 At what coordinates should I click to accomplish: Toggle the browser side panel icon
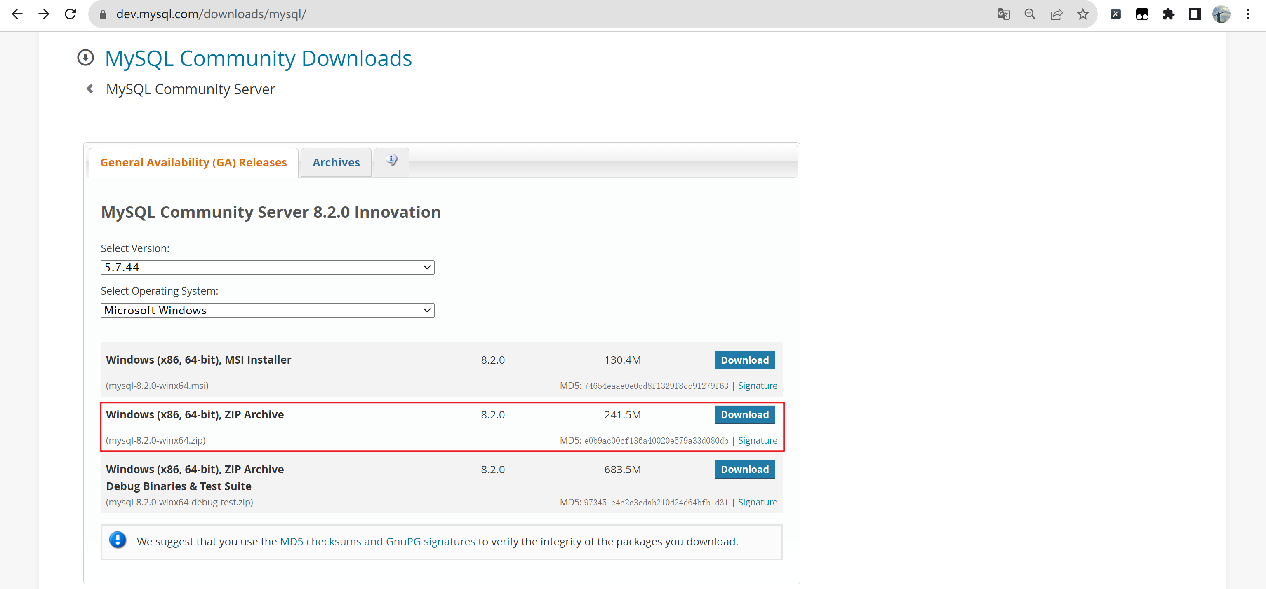(x=1195, y=14)
